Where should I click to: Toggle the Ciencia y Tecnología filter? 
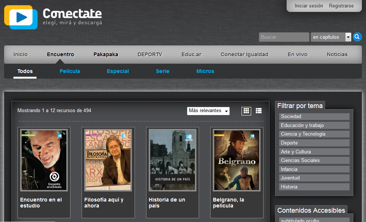coord(314,134)
